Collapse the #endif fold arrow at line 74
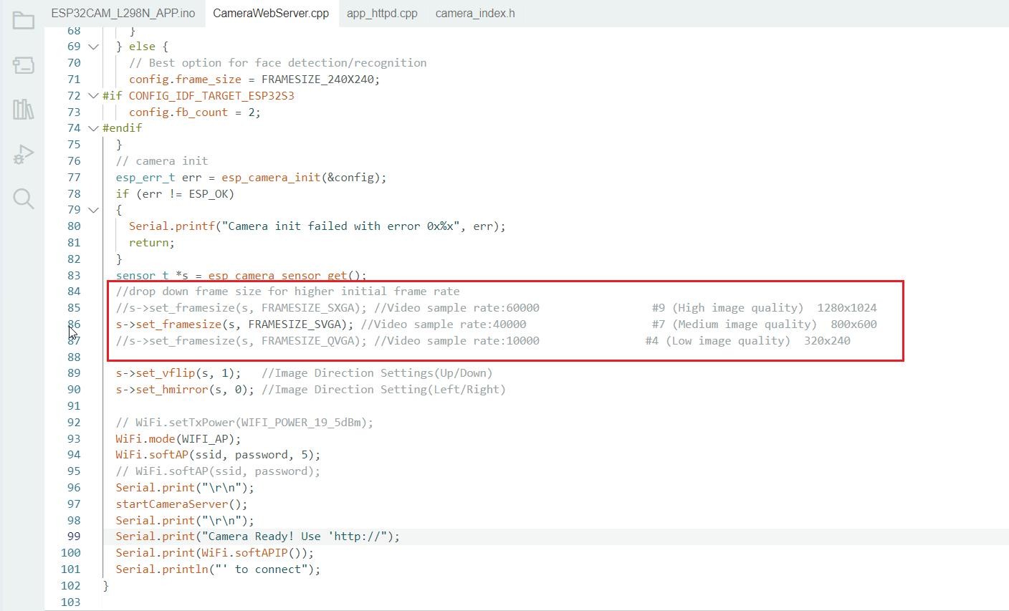 [93, 128]
